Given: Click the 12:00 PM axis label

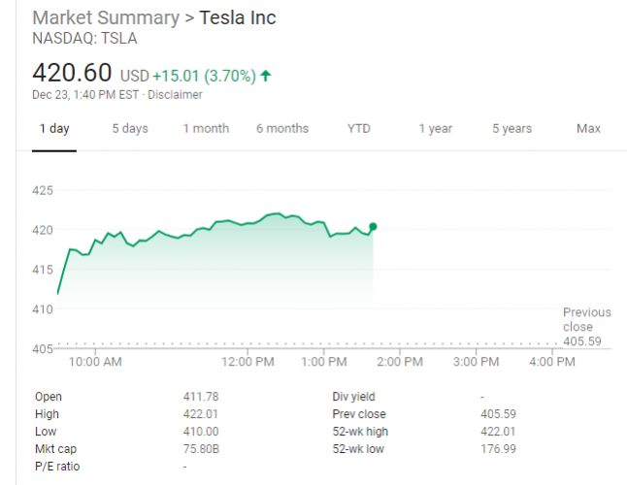Looking at the screenshot, I should (247, 362).
